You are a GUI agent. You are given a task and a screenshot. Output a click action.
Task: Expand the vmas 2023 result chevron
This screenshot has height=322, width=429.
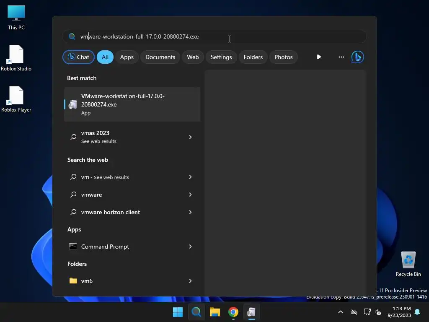(x=191, y=137)
